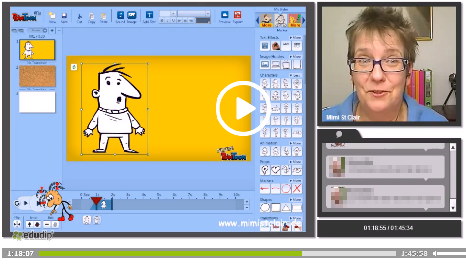Add the speech bubble prop
The width and height of the screenshot is (466, 270).
pyautogui.click(x=265, y=170)
